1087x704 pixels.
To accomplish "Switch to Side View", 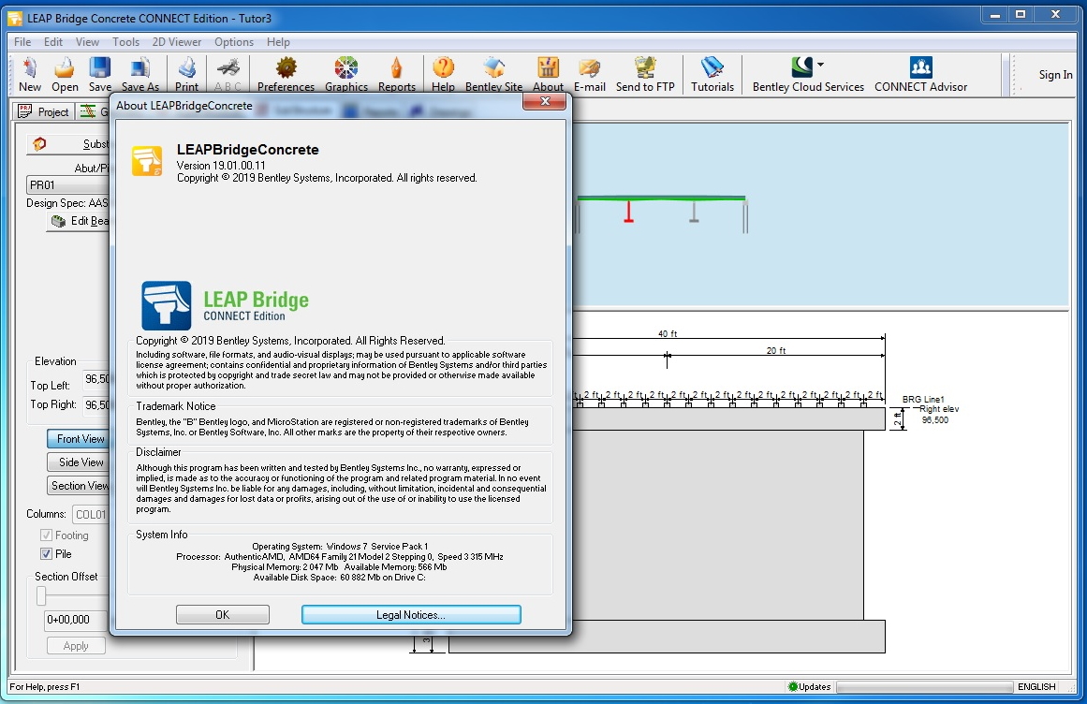I will pyautogui.click(x=78, y=462).
